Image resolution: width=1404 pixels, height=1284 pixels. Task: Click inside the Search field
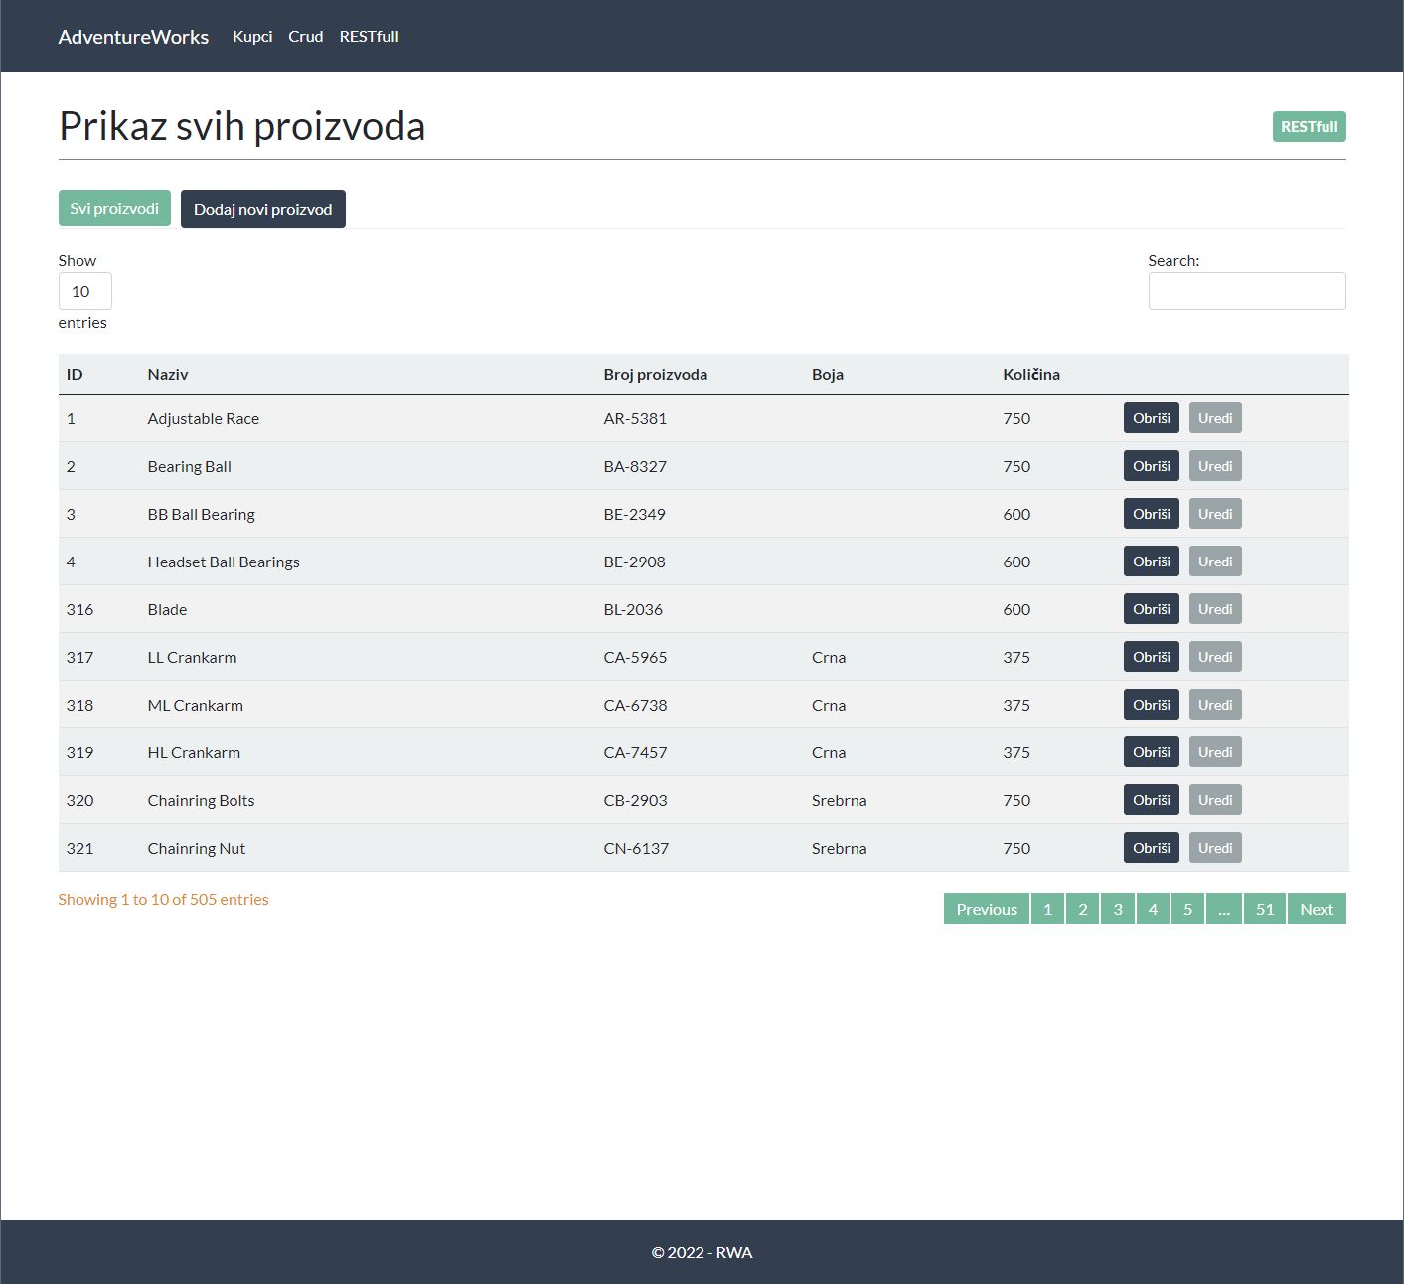[1247, 290]
